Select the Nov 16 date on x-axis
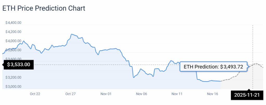 coord(212,94)
